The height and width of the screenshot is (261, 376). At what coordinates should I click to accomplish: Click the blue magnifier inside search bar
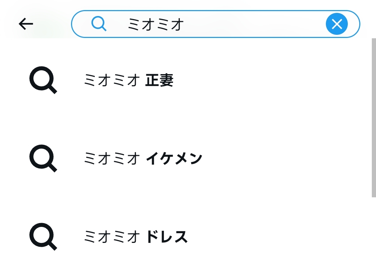(99, 24)
